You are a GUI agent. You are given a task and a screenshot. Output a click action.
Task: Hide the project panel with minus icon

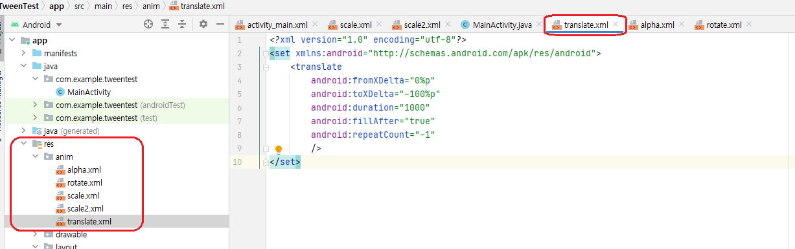click(x=220, y=25)
